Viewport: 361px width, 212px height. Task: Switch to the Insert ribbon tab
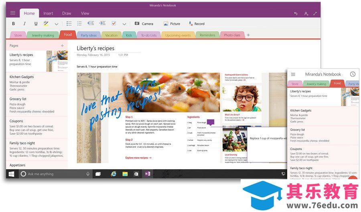point(48,13)
